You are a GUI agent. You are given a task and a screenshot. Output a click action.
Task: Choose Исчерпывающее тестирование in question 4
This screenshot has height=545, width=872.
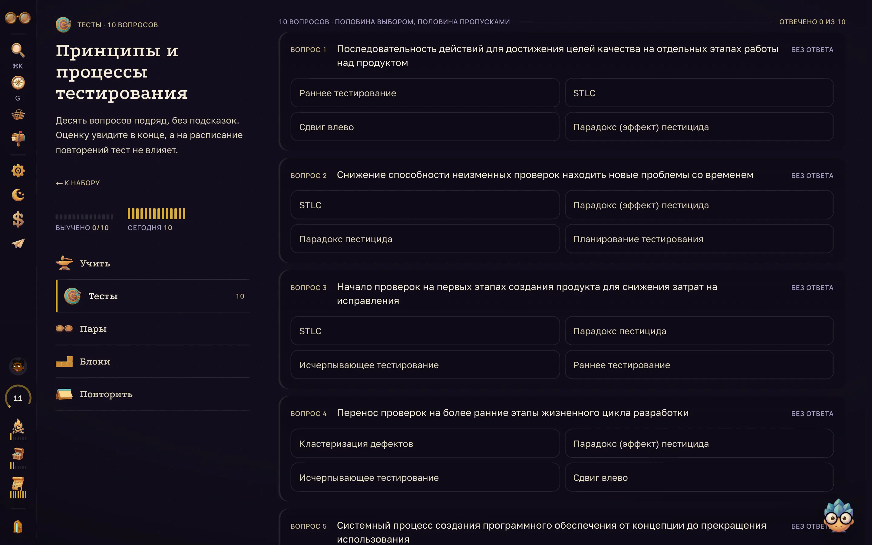click(x=425, y=477)
